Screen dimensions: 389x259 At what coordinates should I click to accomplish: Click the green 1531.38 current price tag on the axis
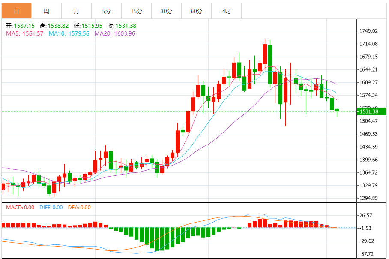369,111
